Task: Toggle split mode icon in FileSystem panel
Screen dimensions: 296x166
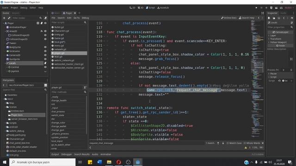Action: point(45,85)
